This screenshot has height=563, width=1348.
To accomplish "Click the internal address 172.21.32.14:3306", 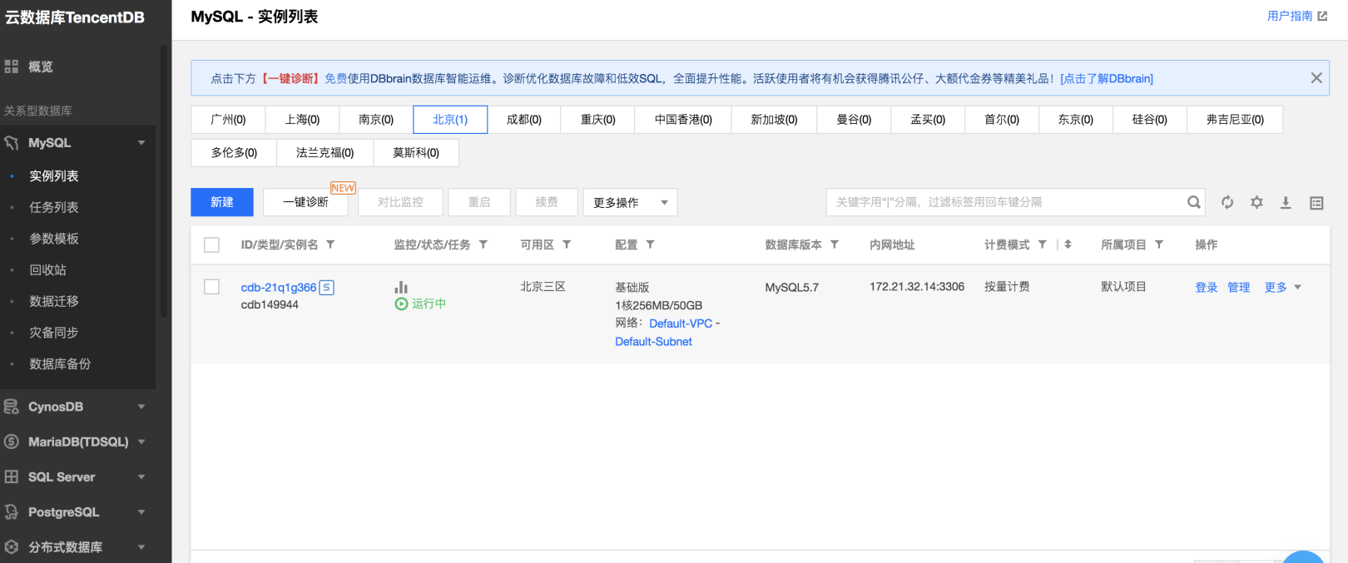I will click(x=917, y=287).
